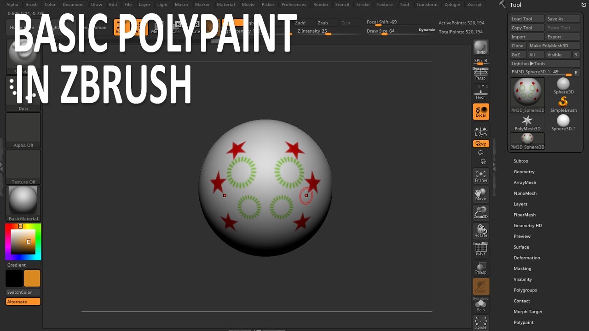This screenshot has height=331, width=589.
Task: Open the Alpha Off selector
Action: point(23,130)
